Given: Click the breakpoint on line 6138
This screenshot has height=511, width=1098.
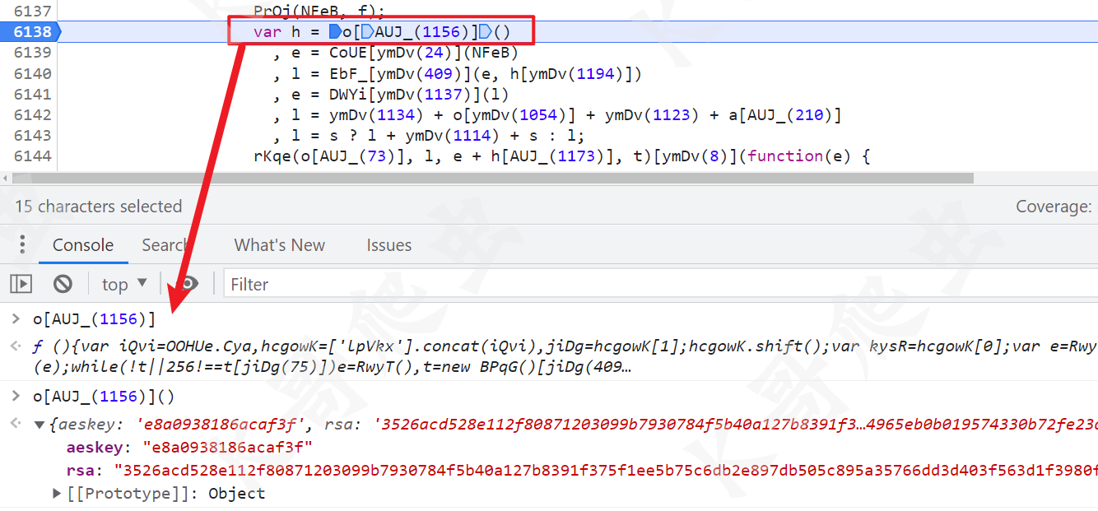Looking at the screenshot, I should click(31, 32).
